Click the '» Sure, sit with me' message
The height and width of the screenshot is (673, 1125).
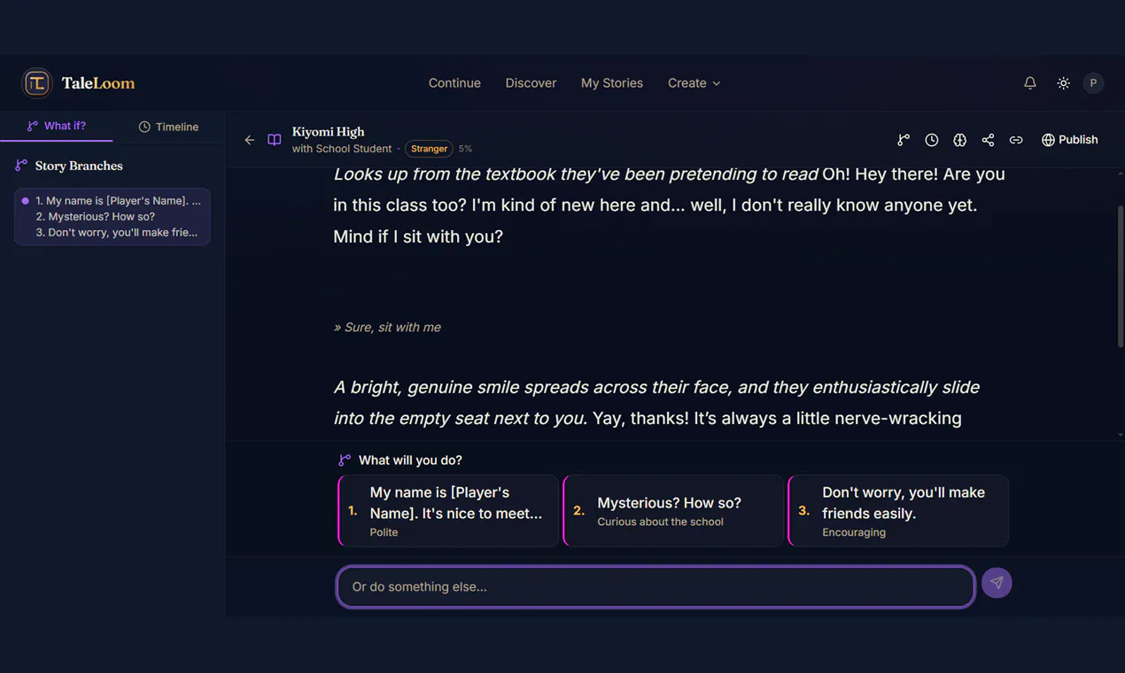click(x=387, y=327)
